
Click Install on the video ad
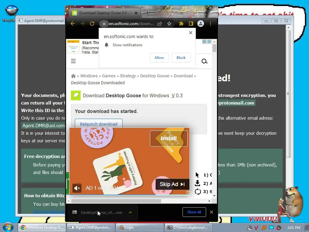point(169,138)
